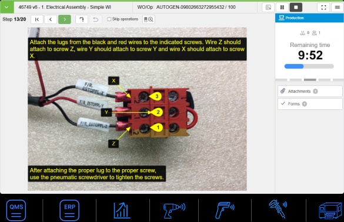Click the 9:52 remaining time value
Image resolution: width=344 pixels, height=222 pixels.
(x=310, y=55)
